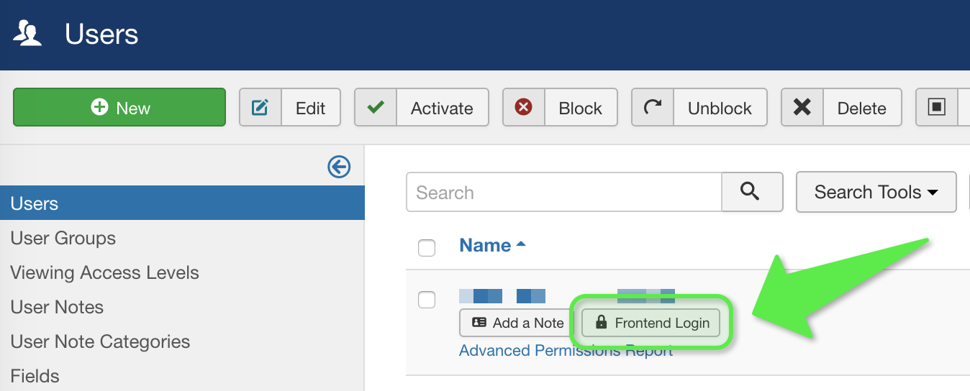Screen dimensions: 970x391
Task: Tick the select-all checkbox beside Name
Action: [x=427, y=248]
